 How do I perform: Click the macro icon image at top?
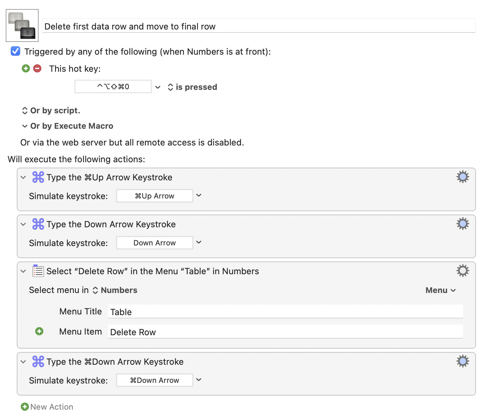pos(22,25)
